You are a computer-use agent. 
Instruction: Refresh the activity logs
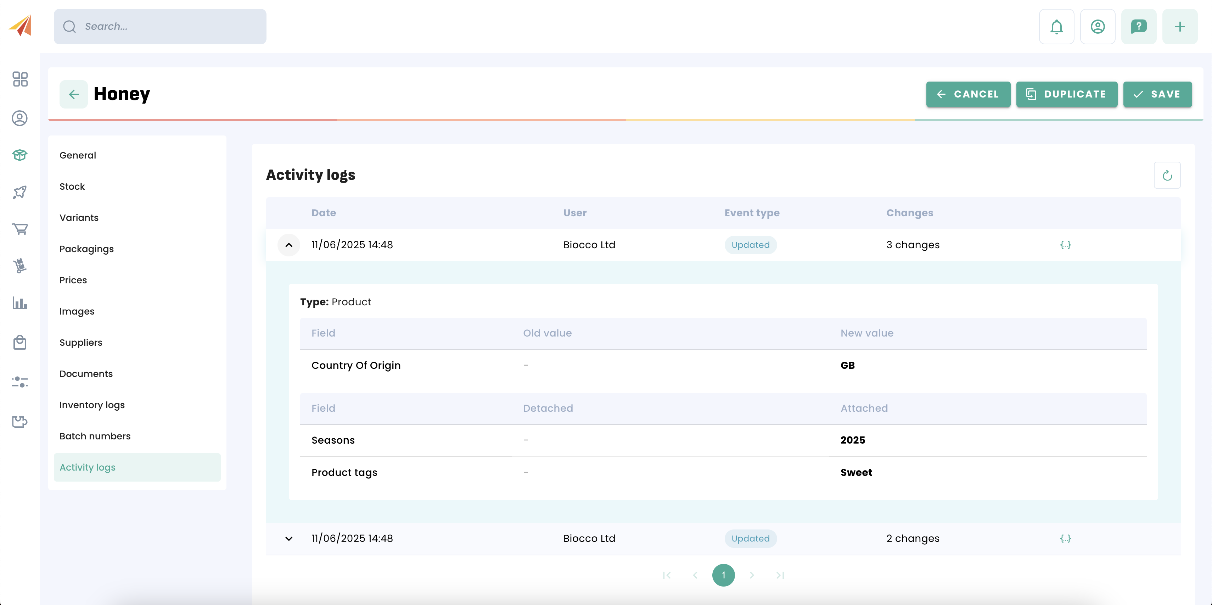coord(1167,176)
